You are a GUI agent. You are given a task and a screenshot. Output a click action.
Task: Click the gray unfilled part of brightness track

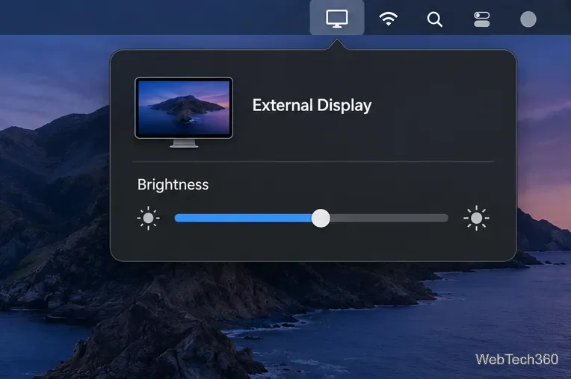click(389, 218)
